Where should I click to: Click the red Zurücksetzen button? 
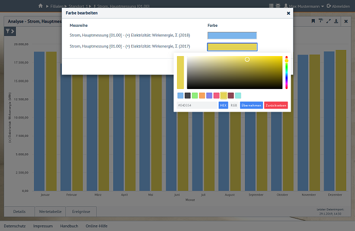(276, 105)
